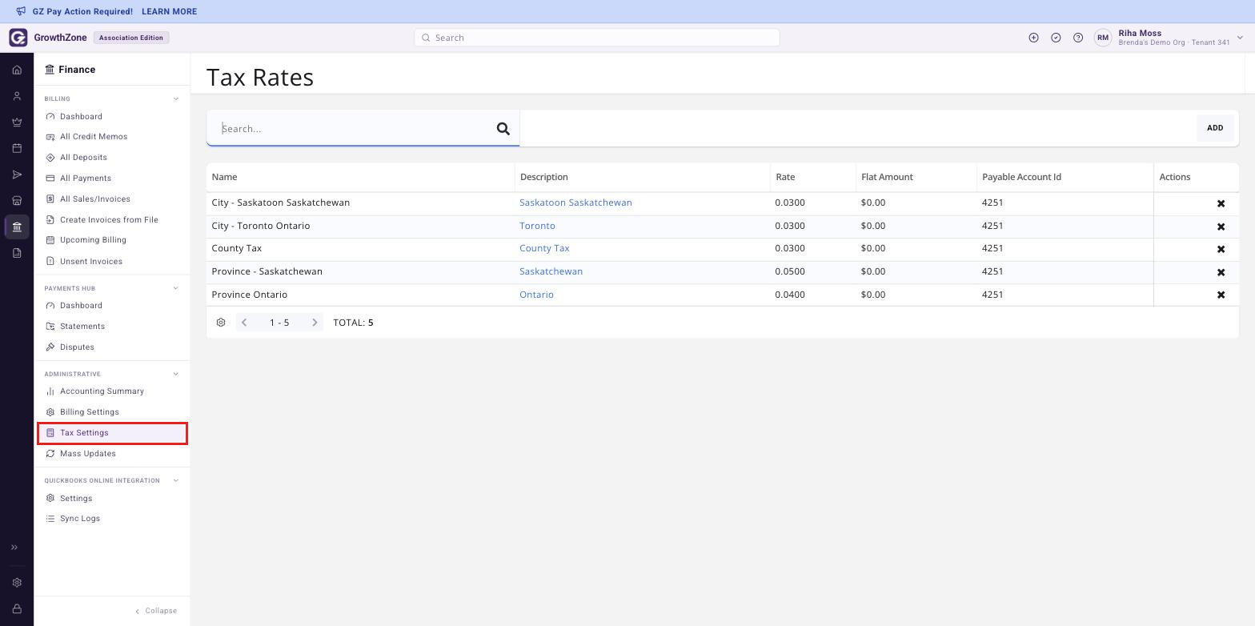Click the LEARN MORE link in the banner
The width and height of the screenshot is (1255, 626).
coord(169,12)
